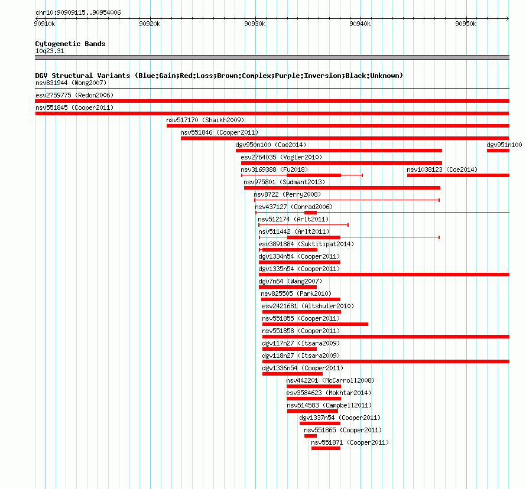Click the dgv951n100 label on the right edge

click(504, 145)
